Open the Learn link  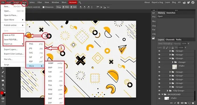[x=167, y=2]
